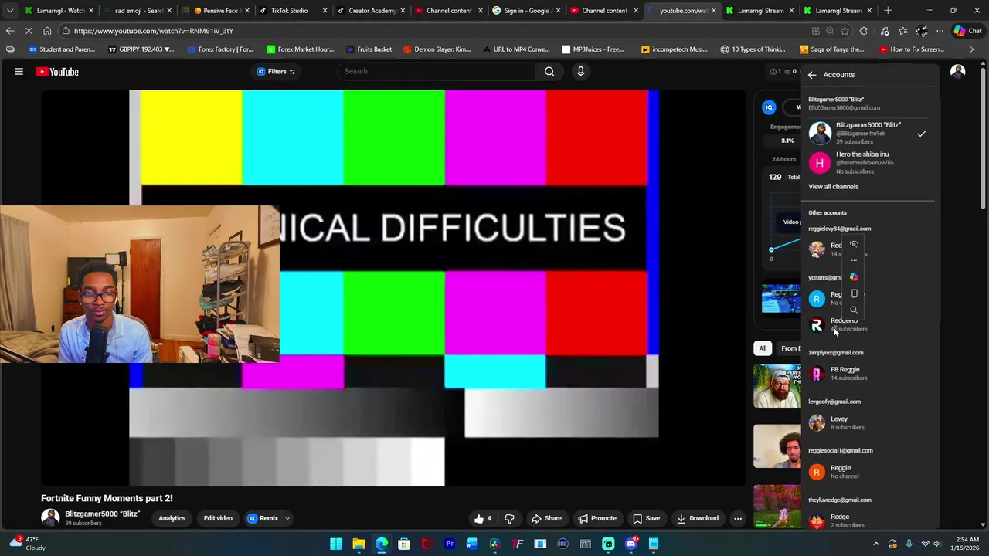
Task: Switch to Hero the shiba inu channel
Action: click(x=868, y=162)
